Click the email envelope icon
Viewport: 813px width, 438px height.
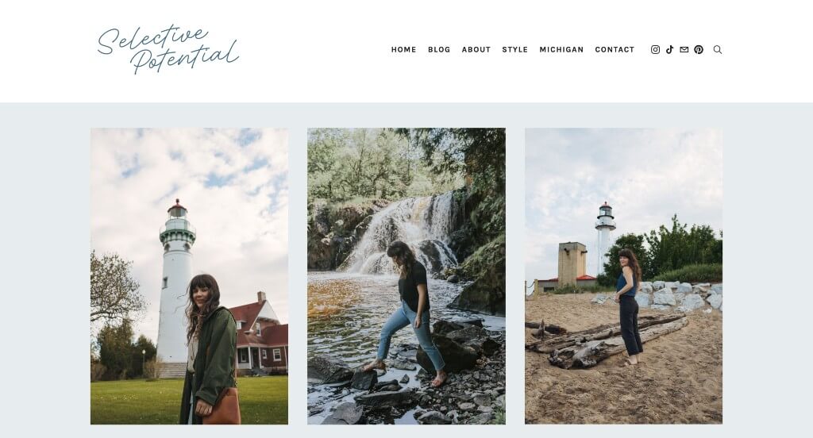click(x=684, y=50)
